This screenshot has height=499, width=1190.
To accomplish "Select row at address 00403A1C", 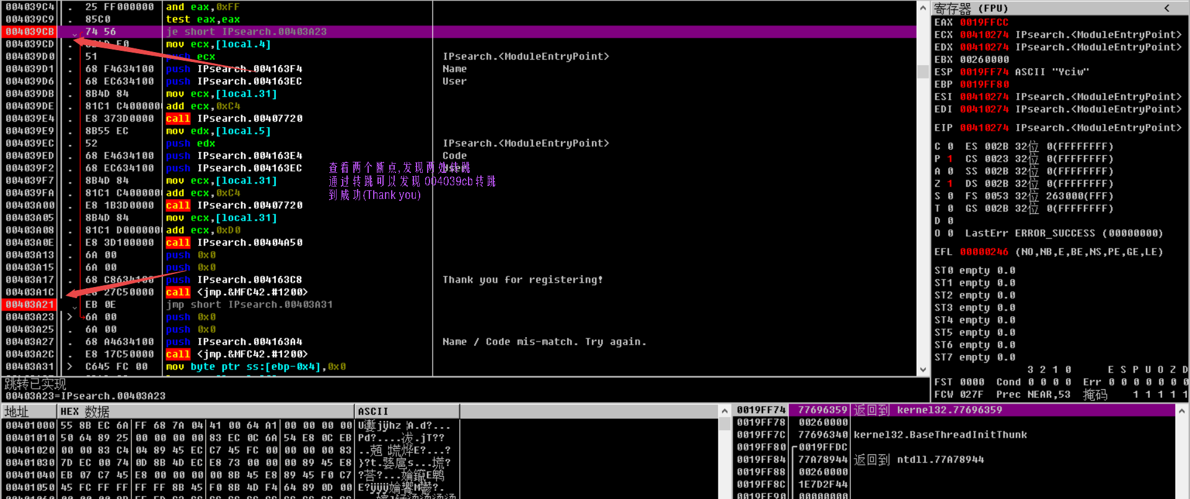I will tap(459, 292).
